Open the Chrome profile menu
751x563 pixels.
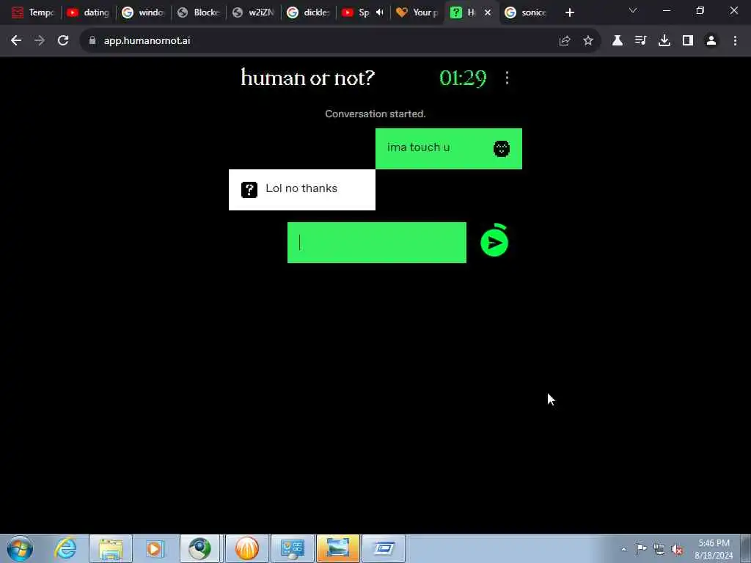coord(711,41)
